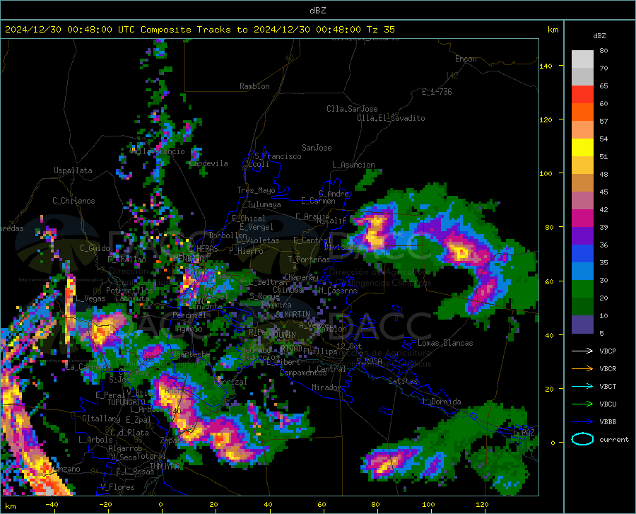Screen dimensions: 636x514
Task: Click the 'M_Caseros' map label
Action: (x=338, y=291)
